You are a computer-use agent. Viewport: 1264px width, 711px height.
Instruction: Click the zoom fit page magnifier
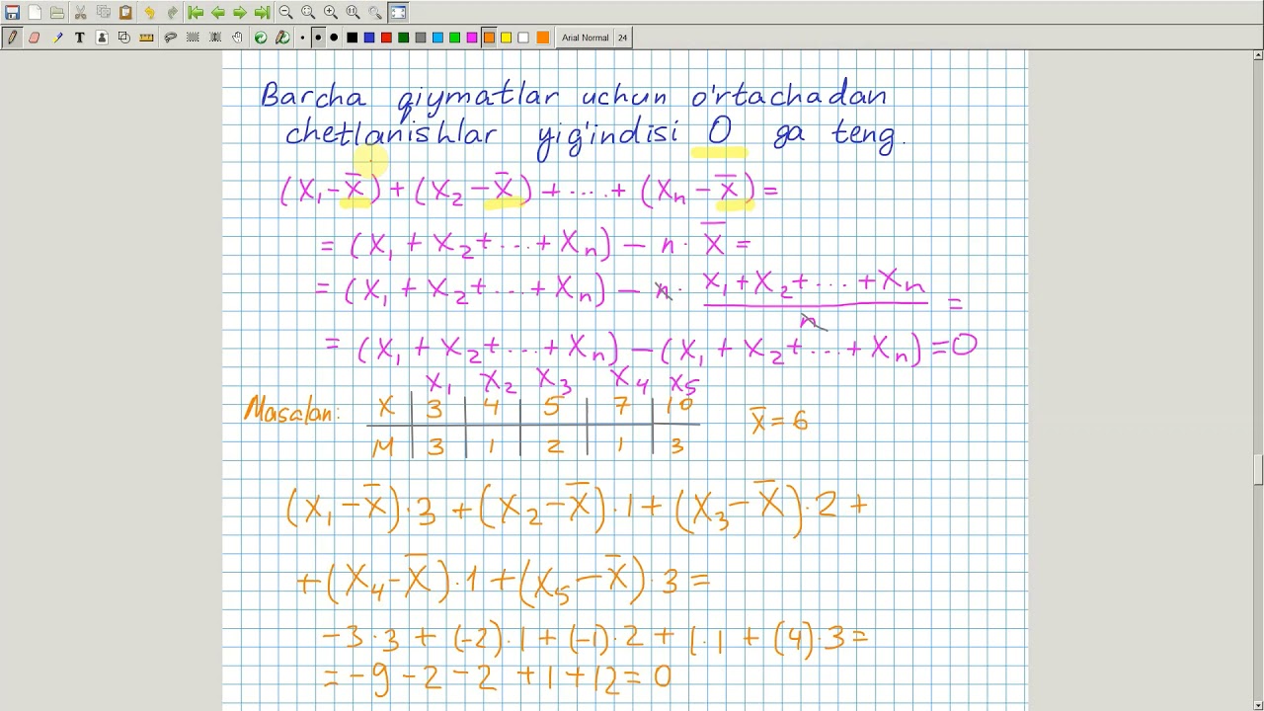(x=308, y=13)
